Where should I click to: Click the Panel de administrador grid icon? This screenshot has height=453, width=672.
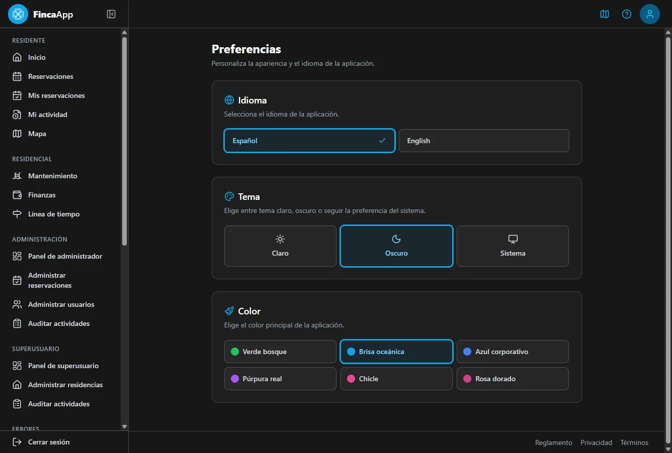[17, 256]
